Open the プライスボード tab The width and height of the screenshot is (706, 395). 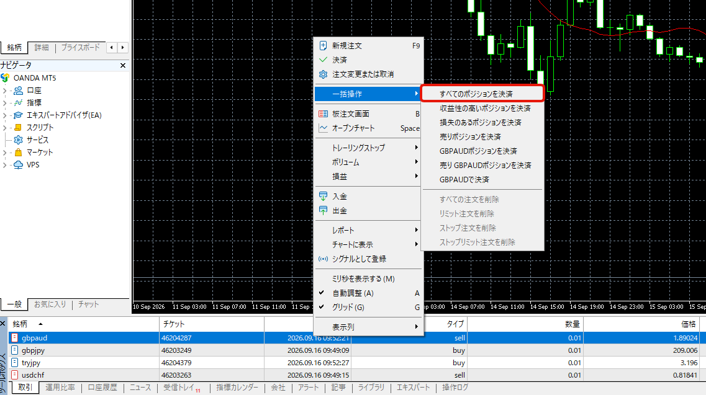[81, 47]
